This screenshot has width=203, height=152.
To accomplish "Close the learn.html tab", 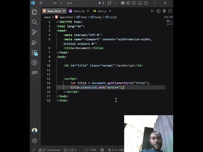I will (x=64, y=11).
